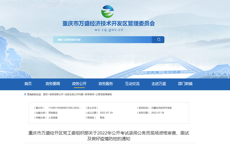
Task: Click the 劳动就业 subject category value
Action: [53, 113]
